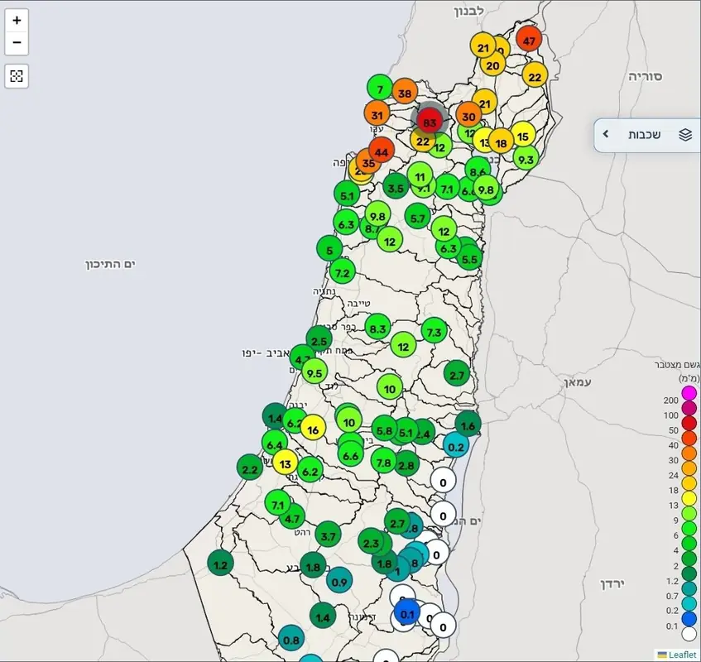Open the Leaflet attribution link
Viewport: 701px width, 662px height.
click(x=676, y=655)
